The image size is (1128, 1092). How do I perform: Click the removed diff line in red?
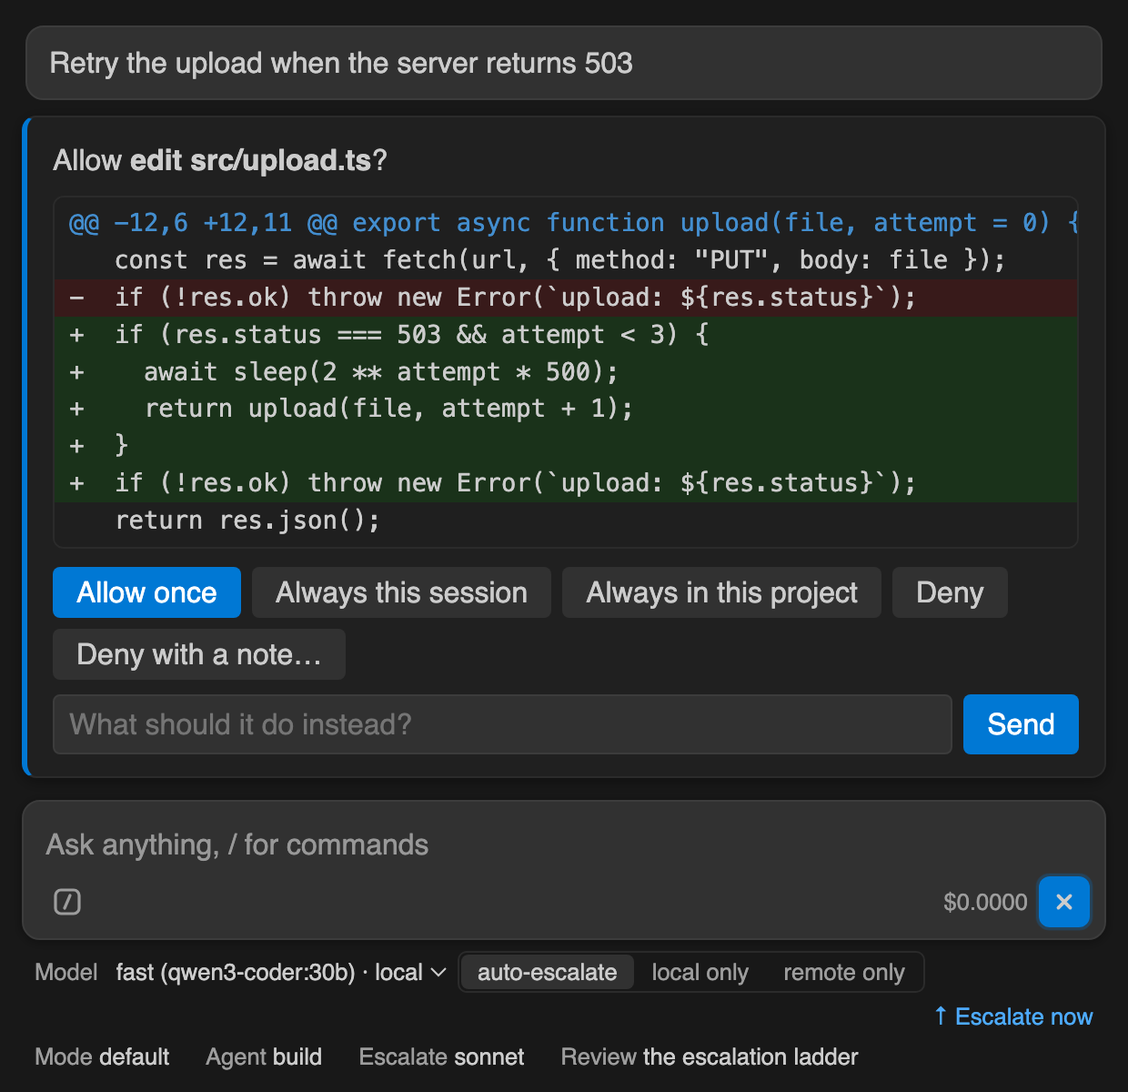coord(566,298)
